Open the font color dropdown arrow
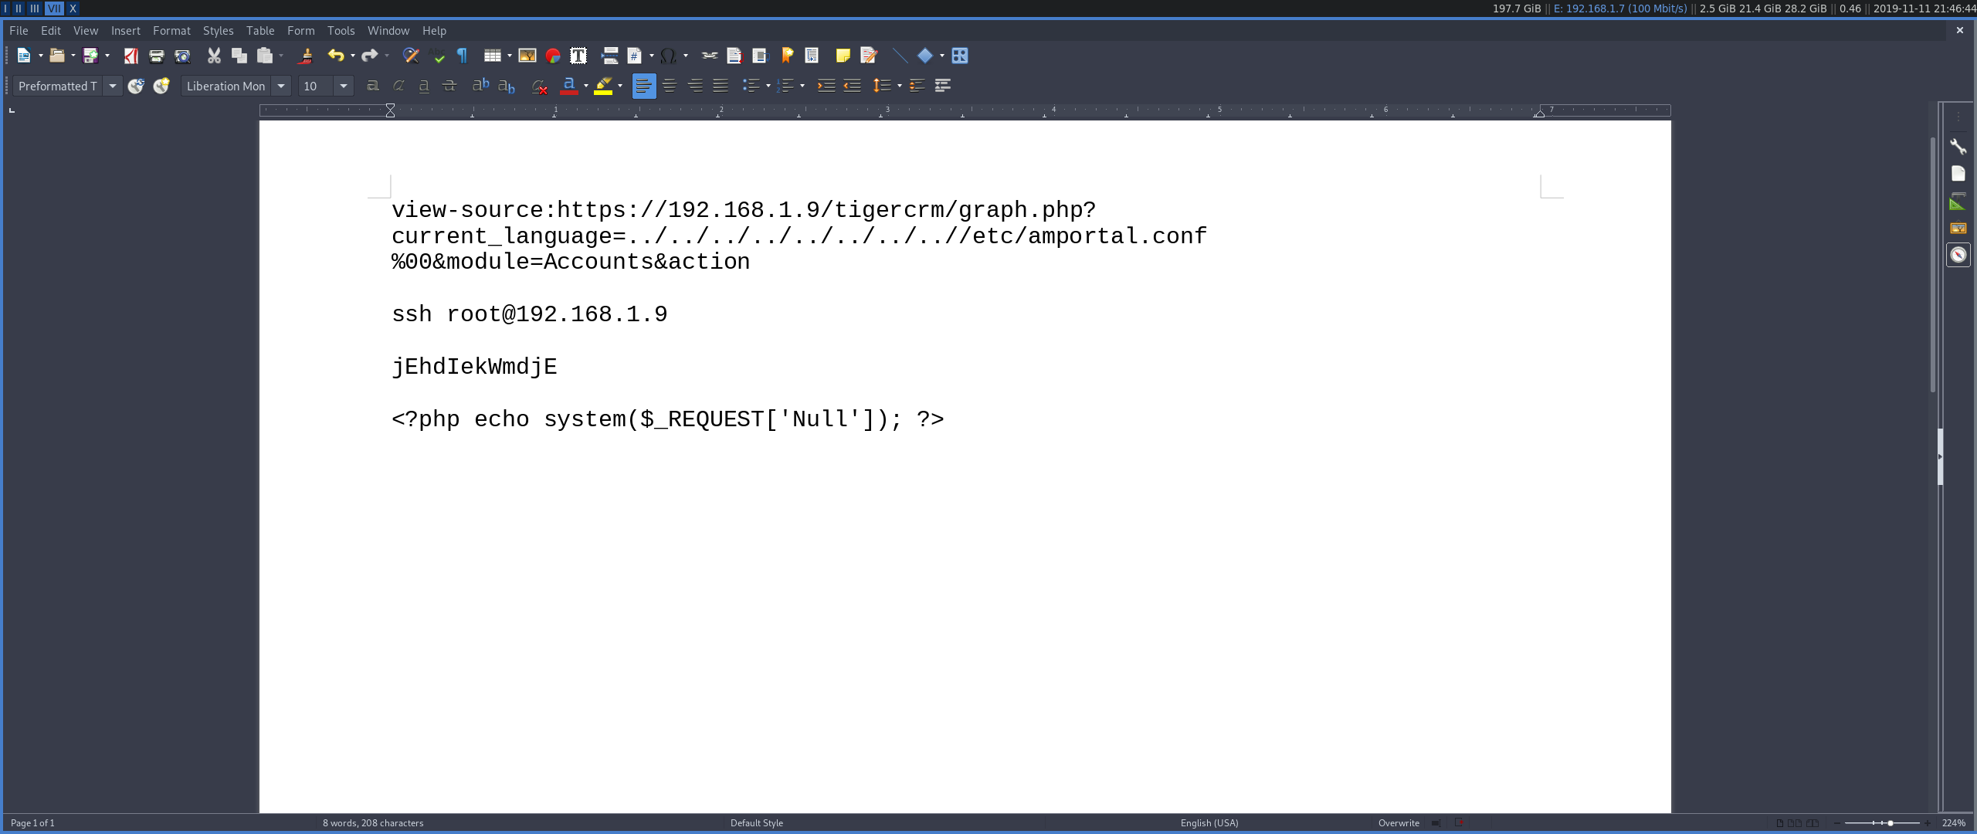The width and height of the screenshot is (1977, 834). click(x=586, y=86)
